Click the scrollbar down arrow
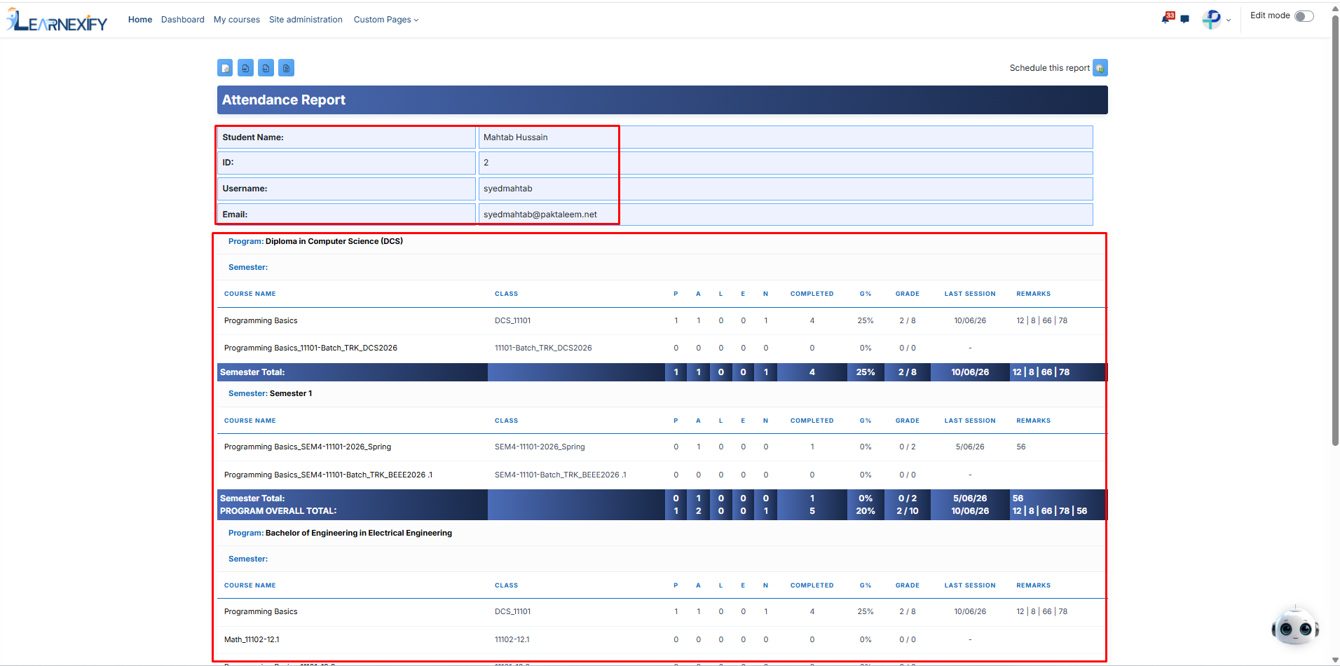1340x666 pixels. [x=1335, y=660]
